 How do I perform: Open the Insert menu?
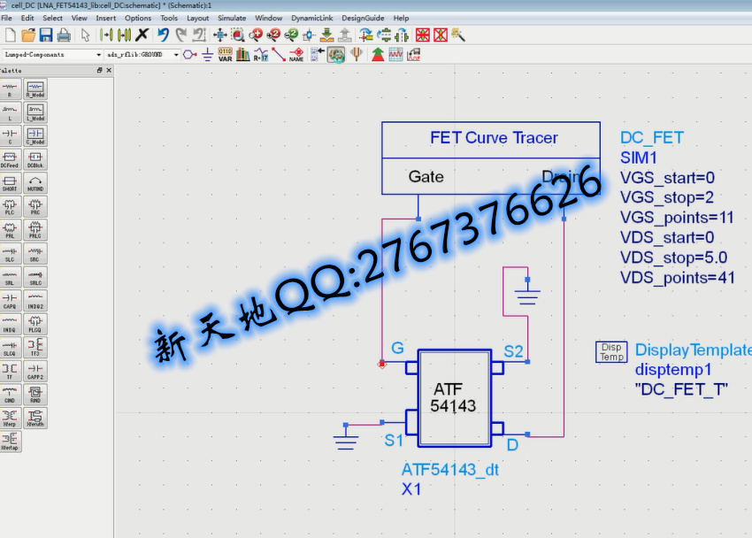coord(105,19)
